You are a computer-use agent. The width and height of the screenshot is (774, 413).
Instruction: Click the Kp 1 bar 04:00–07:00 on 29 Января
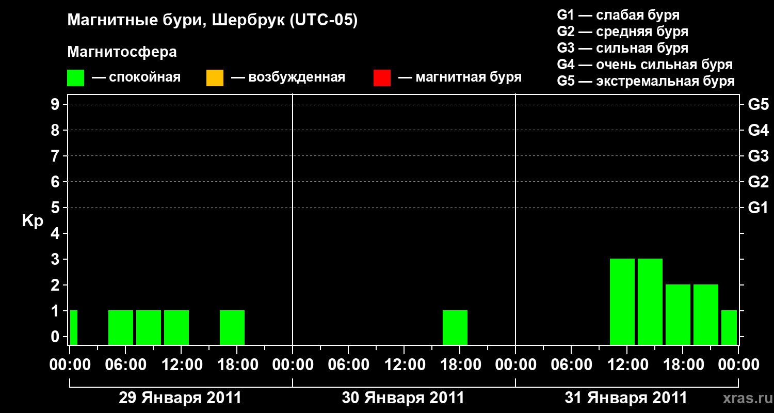click(121, 327)
